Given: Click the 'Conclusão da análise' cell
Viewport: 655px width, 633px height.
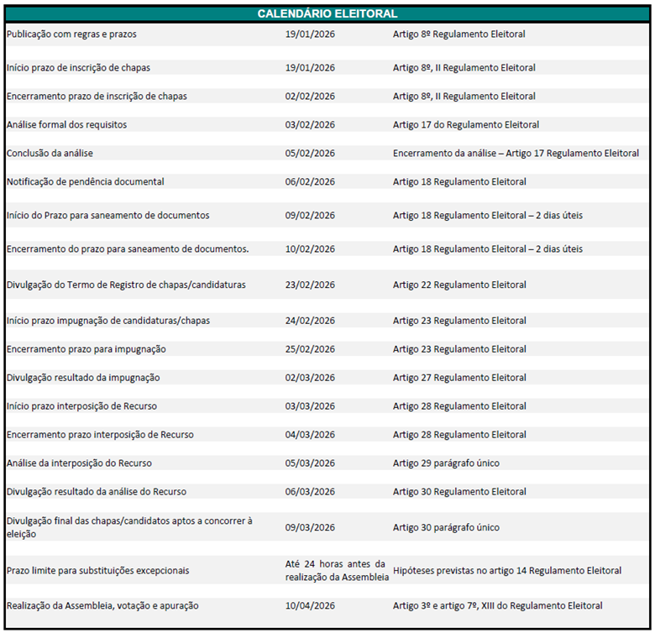Looking at the screenshot, I should coord(50,154).
